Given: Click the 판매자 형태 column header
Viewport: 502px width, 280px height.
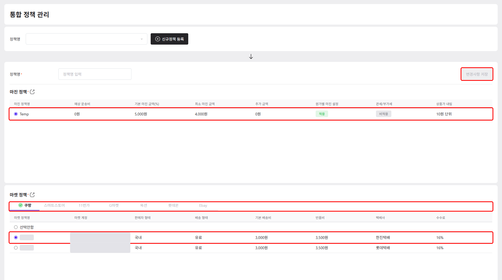Looking at the screenshot, I should (x=143, y=218).
